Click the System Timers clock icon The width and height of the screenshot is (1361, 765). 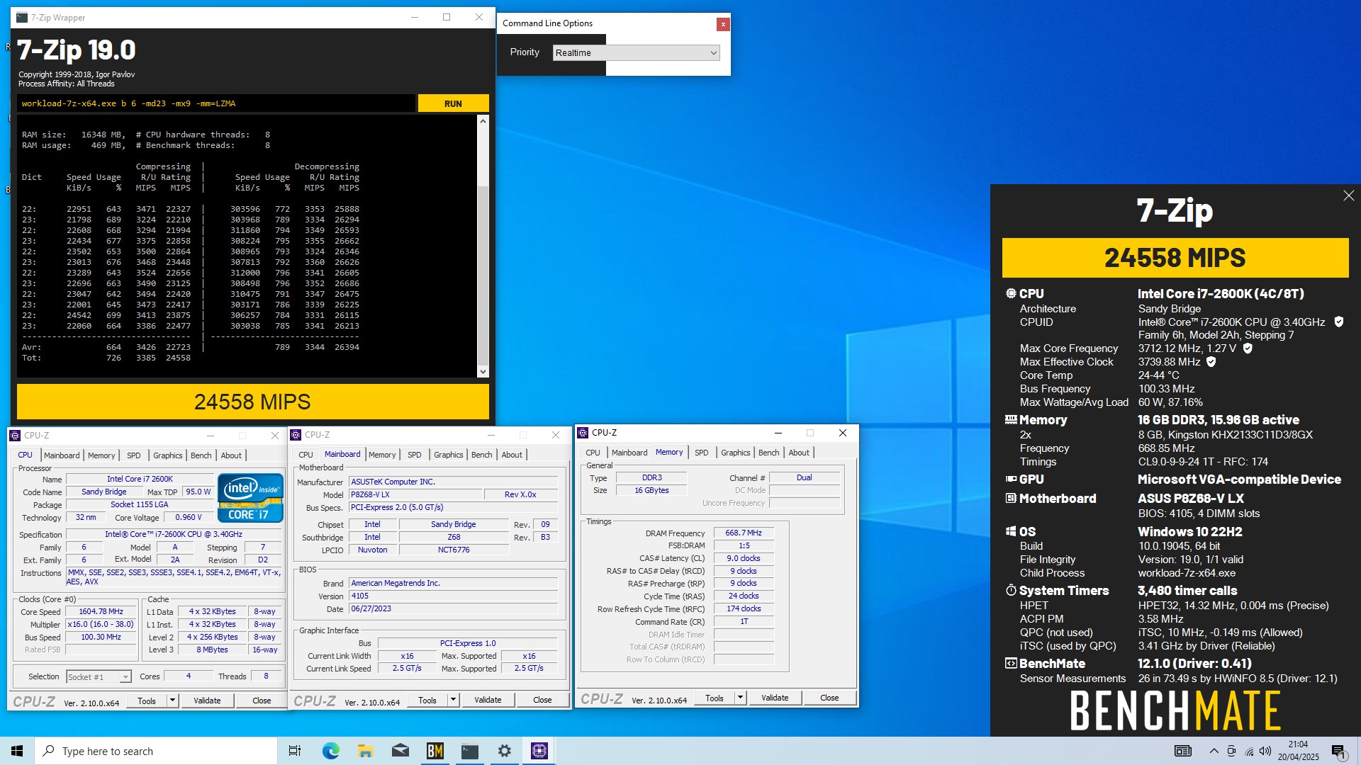tap(1011, 590)
